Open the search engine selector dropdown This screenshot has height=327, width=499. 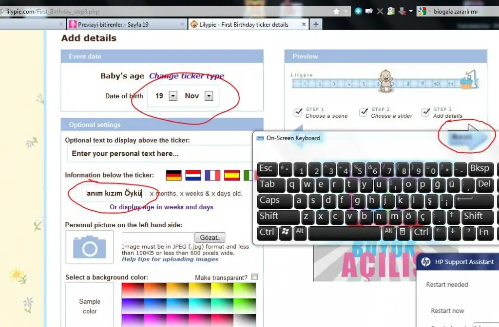[x=429, y=12]
